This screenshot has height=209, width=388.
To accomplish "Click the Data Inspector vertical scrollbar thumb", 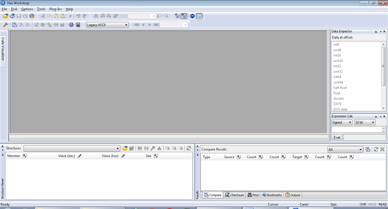I will [383, 66].
